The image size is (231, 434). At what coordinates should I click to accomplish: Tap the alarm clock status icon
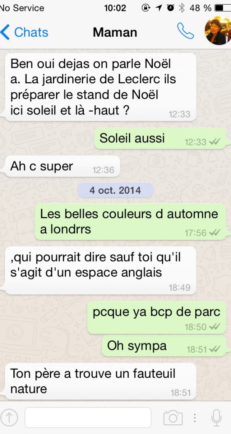click(x=171, y=8)
